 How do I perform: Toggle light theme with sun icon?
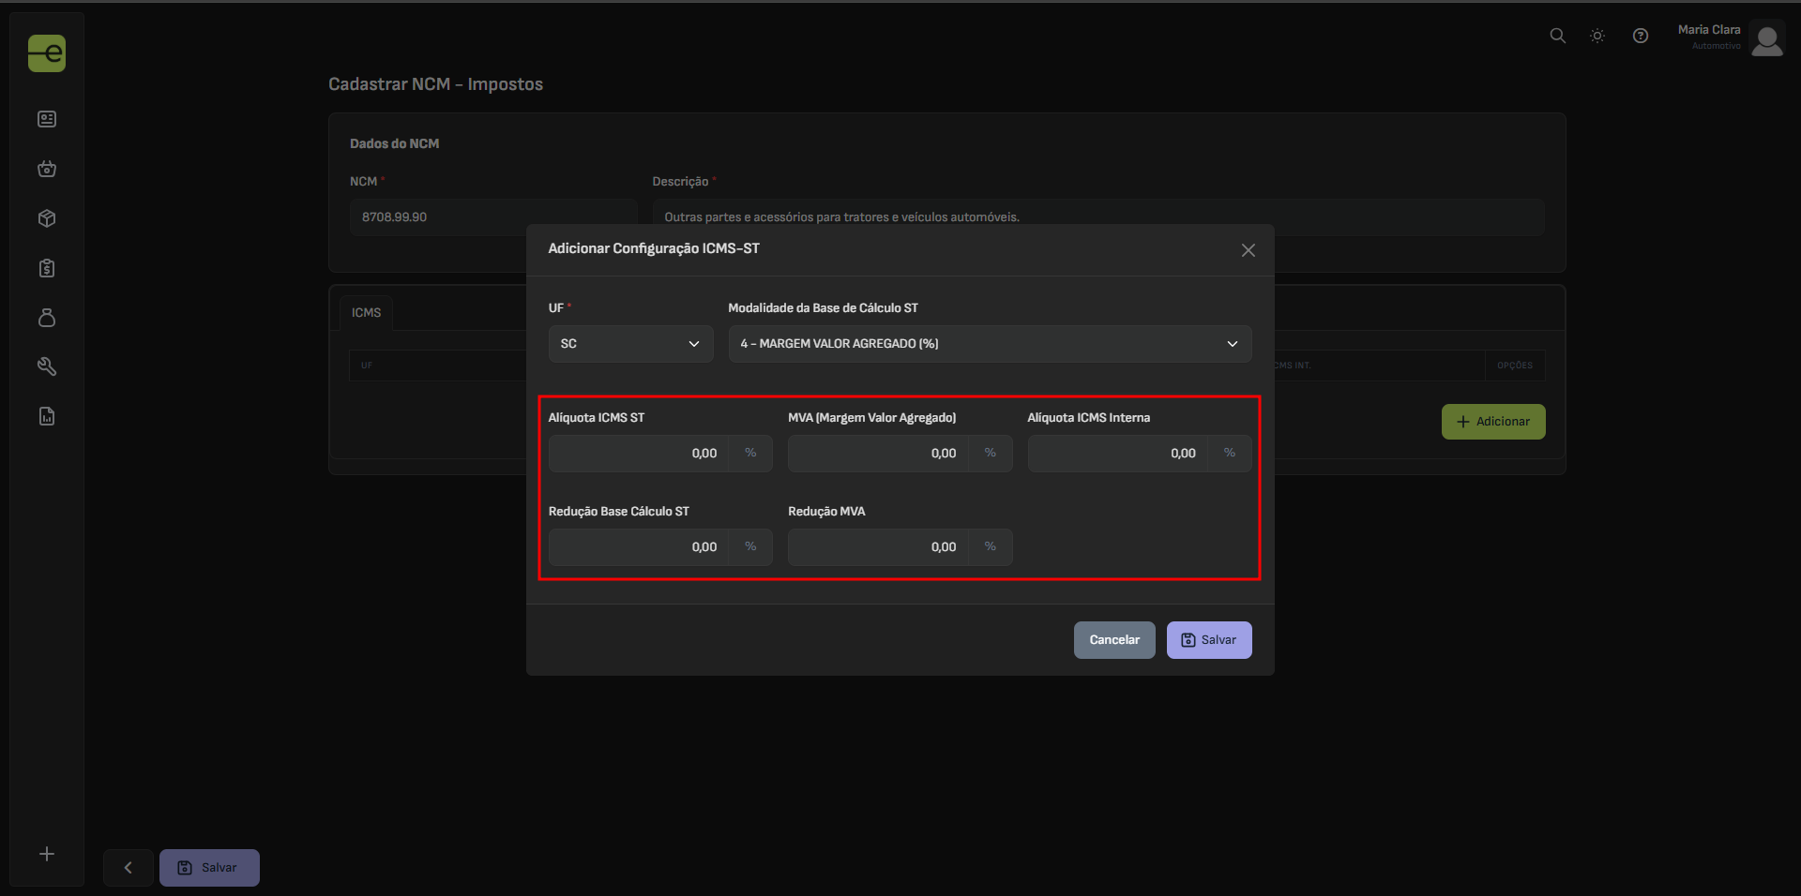[1597, 36]
